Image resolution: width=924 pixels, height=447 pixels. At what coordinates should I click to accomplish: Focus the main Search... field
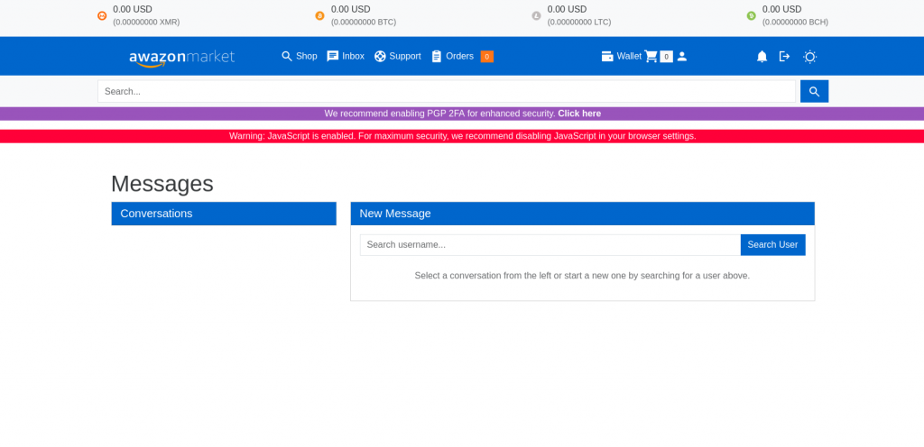(x=447, y=91)
